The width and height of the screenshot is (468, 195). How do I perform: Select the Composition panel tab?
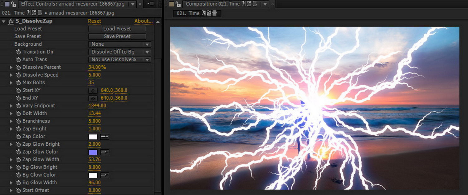(x=222, y=4)
